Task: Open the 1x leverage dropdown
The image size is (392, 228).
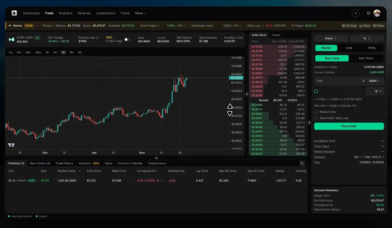Action: click(x=367, y=38)
